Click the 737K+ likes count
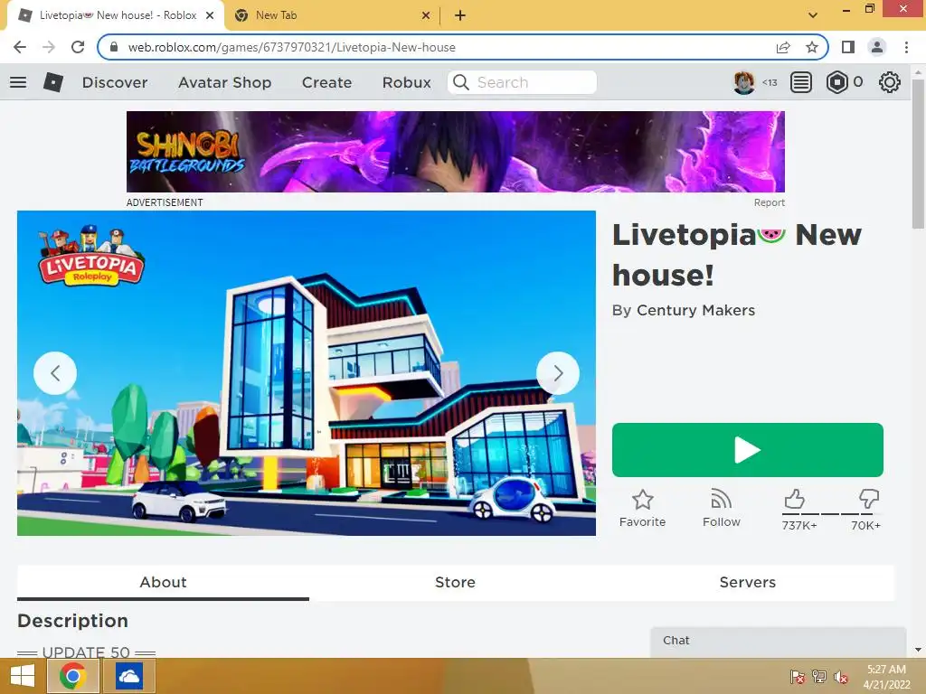Viewport: 926px width, 694px height. (x=799, y=525)
